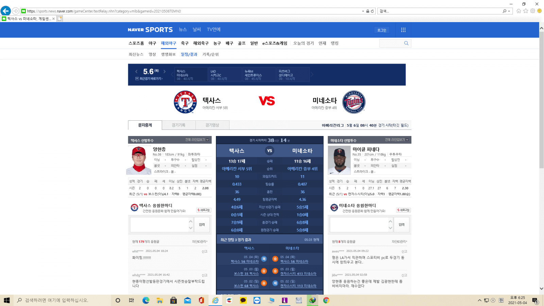Open the 기록/순위 submenu

(210, 54)
